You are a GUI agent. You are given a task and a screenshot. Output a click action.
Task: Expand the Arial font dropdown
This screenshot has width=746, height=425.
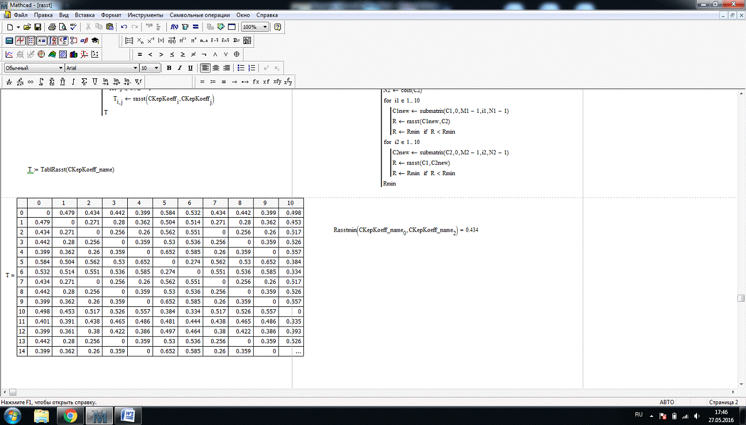point(135,68)
